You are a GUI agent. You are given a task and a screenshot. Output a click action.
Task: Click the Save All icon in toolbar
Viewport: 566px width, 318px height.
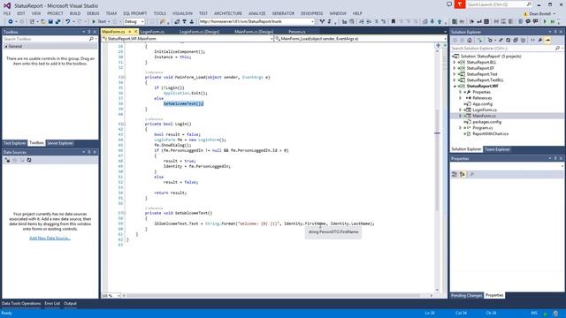[x=57, y=21]
